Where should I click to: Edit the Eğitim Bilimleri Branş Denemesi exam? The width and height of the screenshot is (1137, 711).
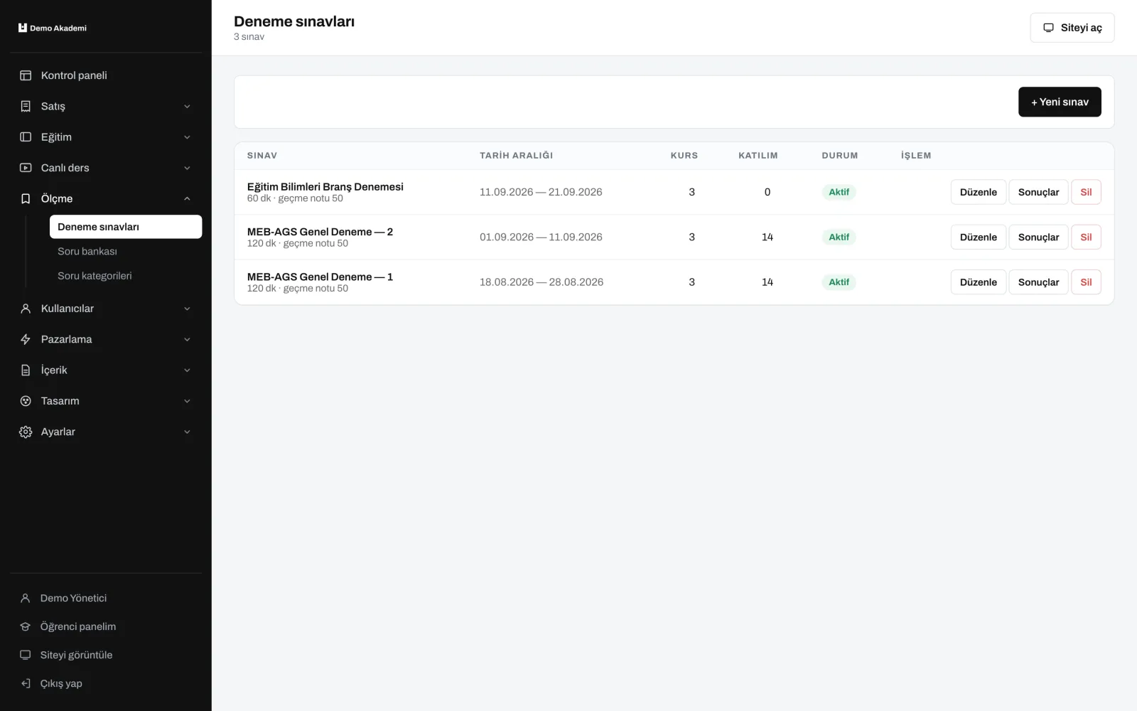pos(978,192)
